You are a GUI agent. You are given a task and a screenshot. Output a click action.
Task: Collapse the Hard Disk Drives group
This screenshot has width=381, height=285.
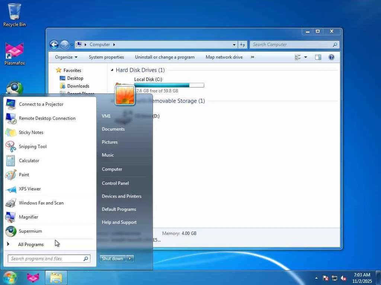pyautogui.click(x=112, y=70)
